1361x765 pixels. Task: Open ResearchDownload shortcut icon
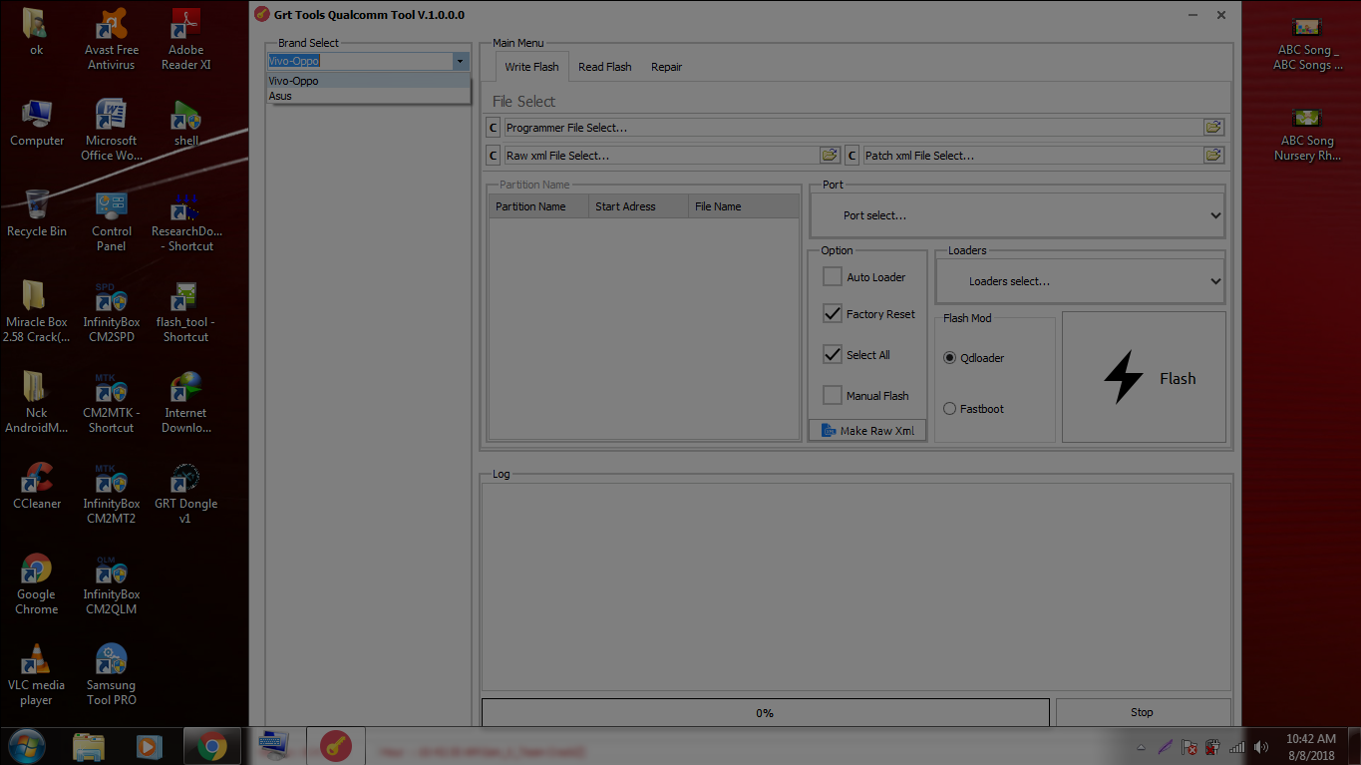185,219
